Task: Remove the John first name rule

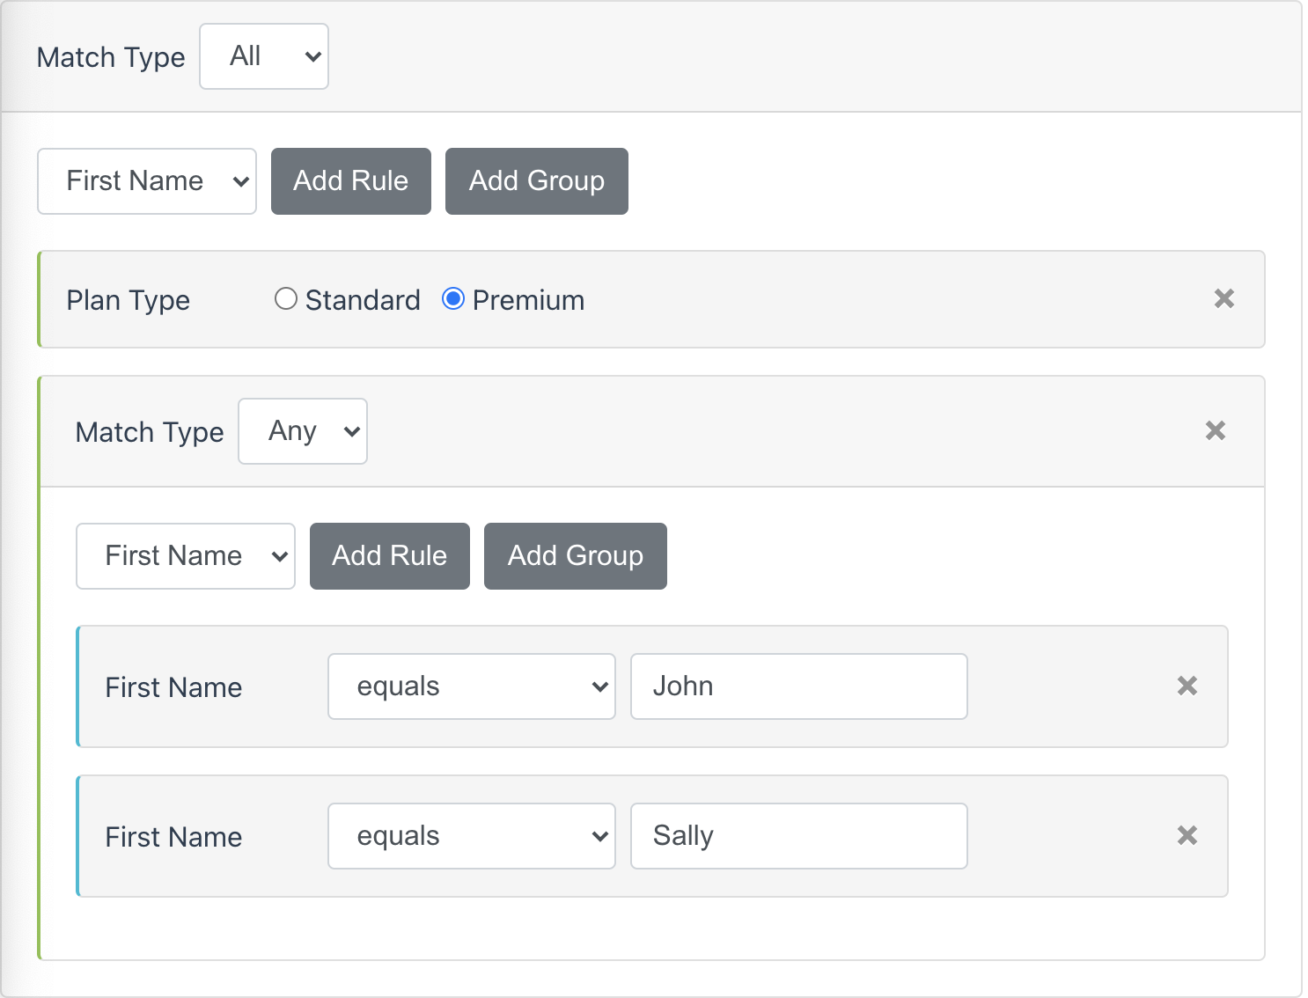Action: 1187,686
